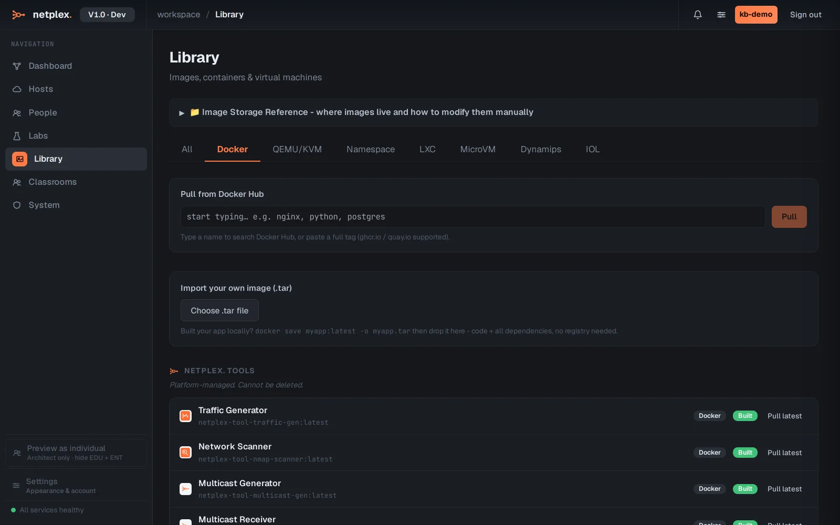Click the System shield icon
840x525 pixels.
(x=17, y=205)
